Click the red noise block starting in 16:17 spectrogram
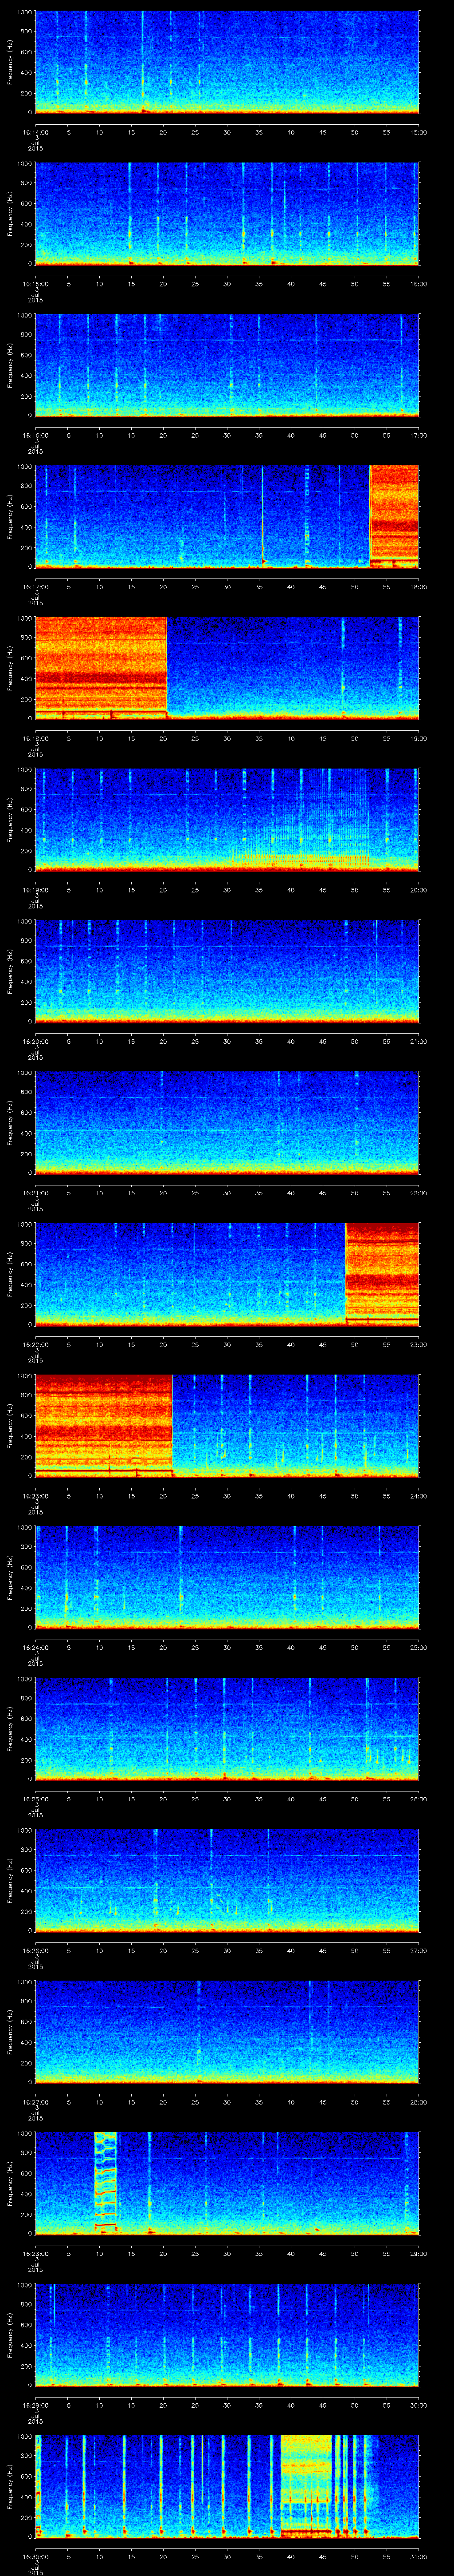 coord(394,516)
